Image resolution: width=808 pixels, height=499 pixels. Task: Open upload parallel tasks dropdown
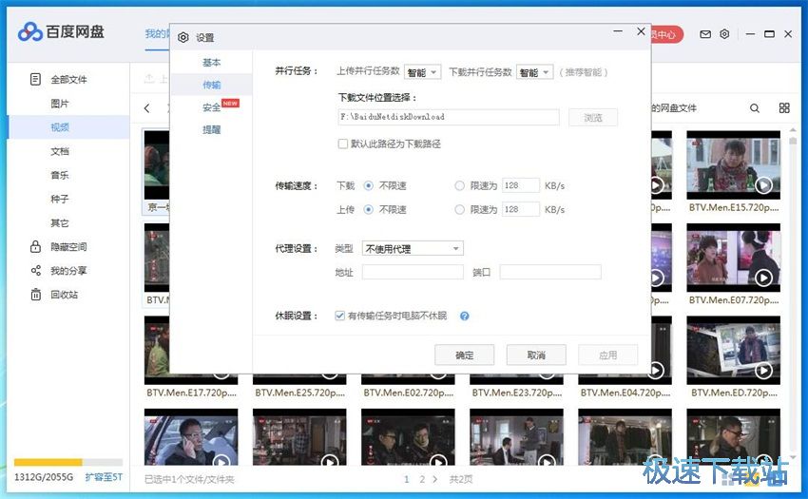423,72
